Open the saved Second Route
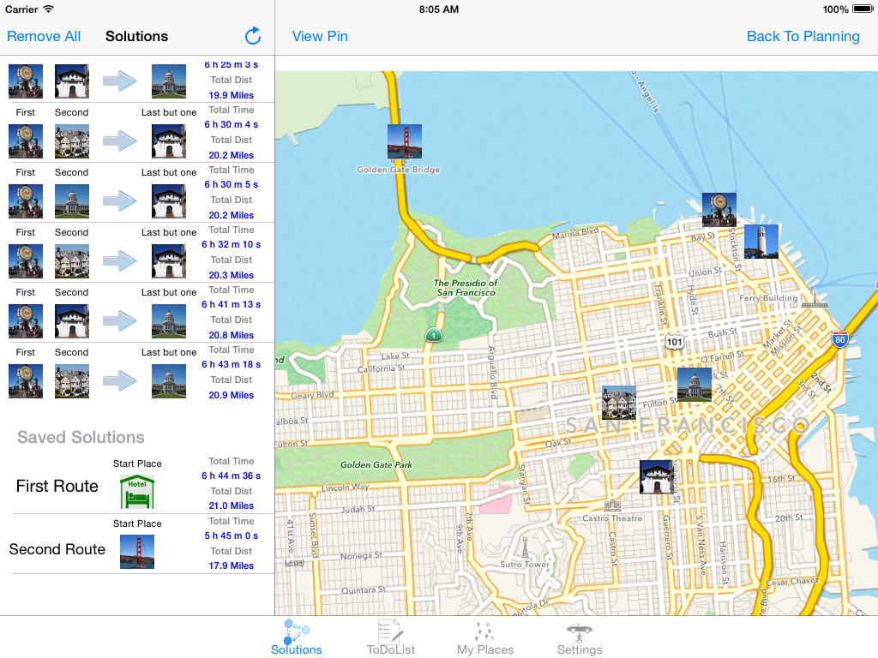Viewport: 878px width, 658px height. (x=137, y=543)
